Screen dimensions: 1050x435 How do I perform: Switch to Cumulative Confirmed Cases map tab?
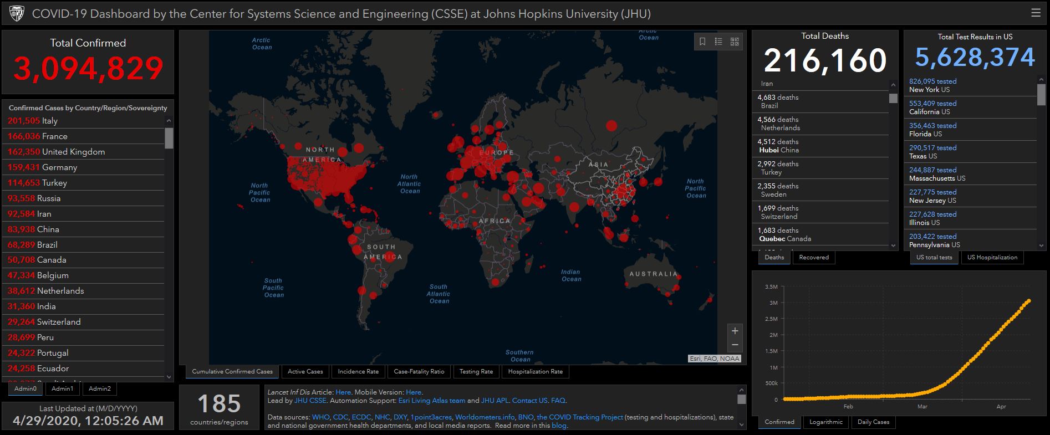coord(232,371)
